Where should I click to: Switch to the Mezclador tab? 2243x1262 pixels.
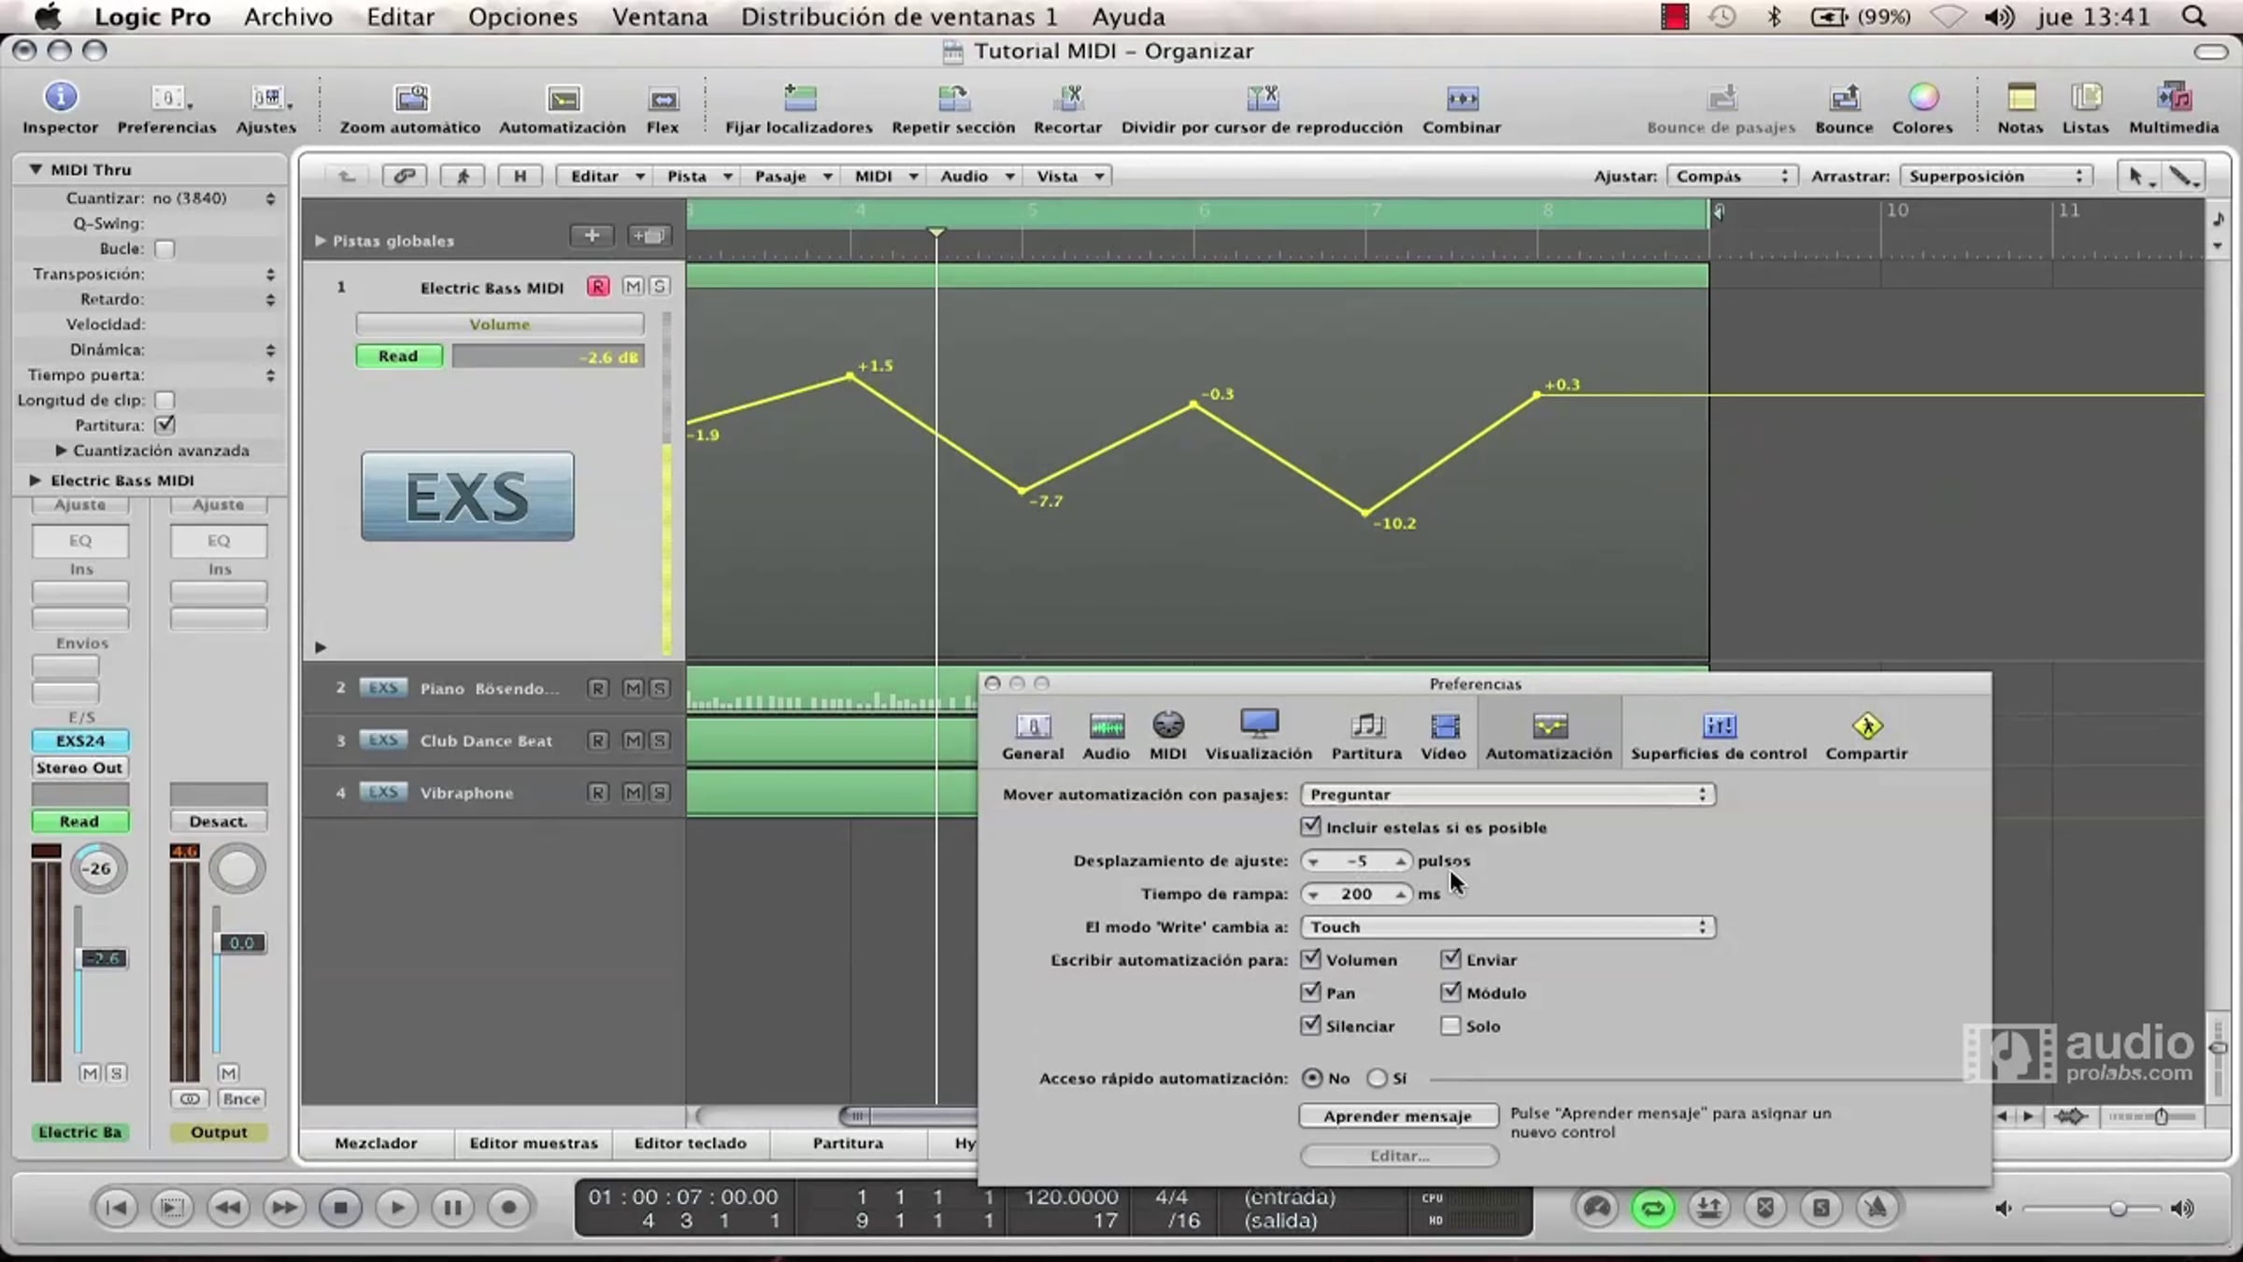376,1142
